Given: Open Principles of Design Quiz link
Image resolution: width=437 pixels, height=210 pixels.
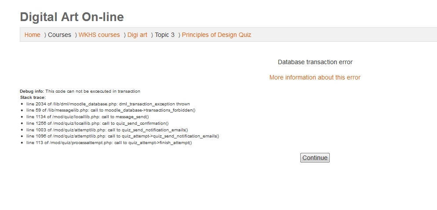Looking at the screenshot, I should [x=217, y=35].
